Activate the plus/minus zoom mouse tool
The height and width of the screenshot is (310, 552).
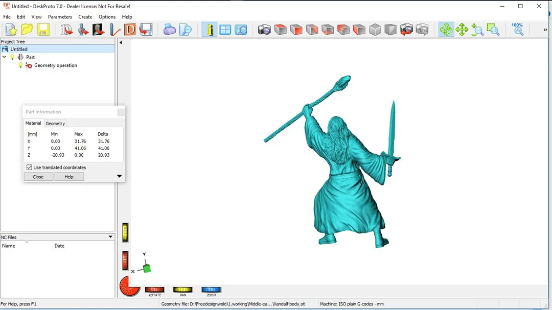tap(477, 30)
